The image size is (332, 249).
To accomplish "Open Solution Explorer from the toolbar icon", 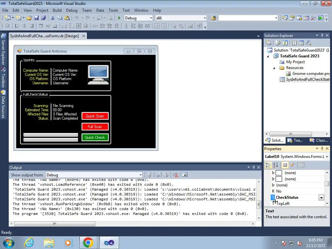I will (x=285, y=18).
